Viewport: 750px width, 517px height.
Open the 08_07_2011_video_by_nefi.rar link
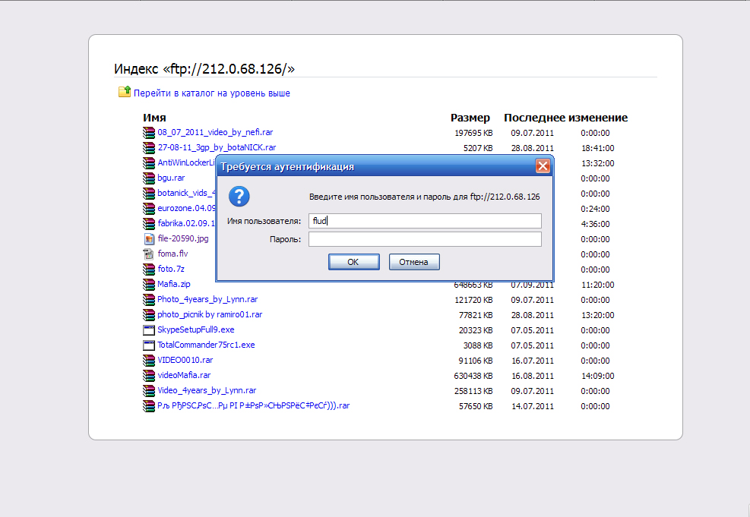[x=214, y=132]
